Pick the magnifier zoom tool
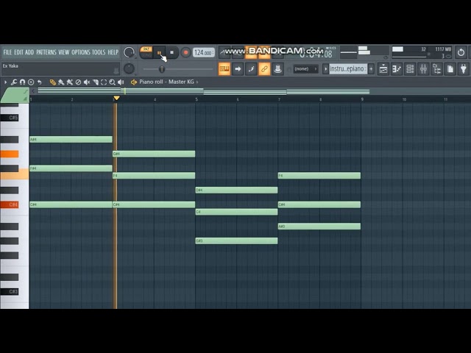471x353 pixels. click(x=113, y=82)
